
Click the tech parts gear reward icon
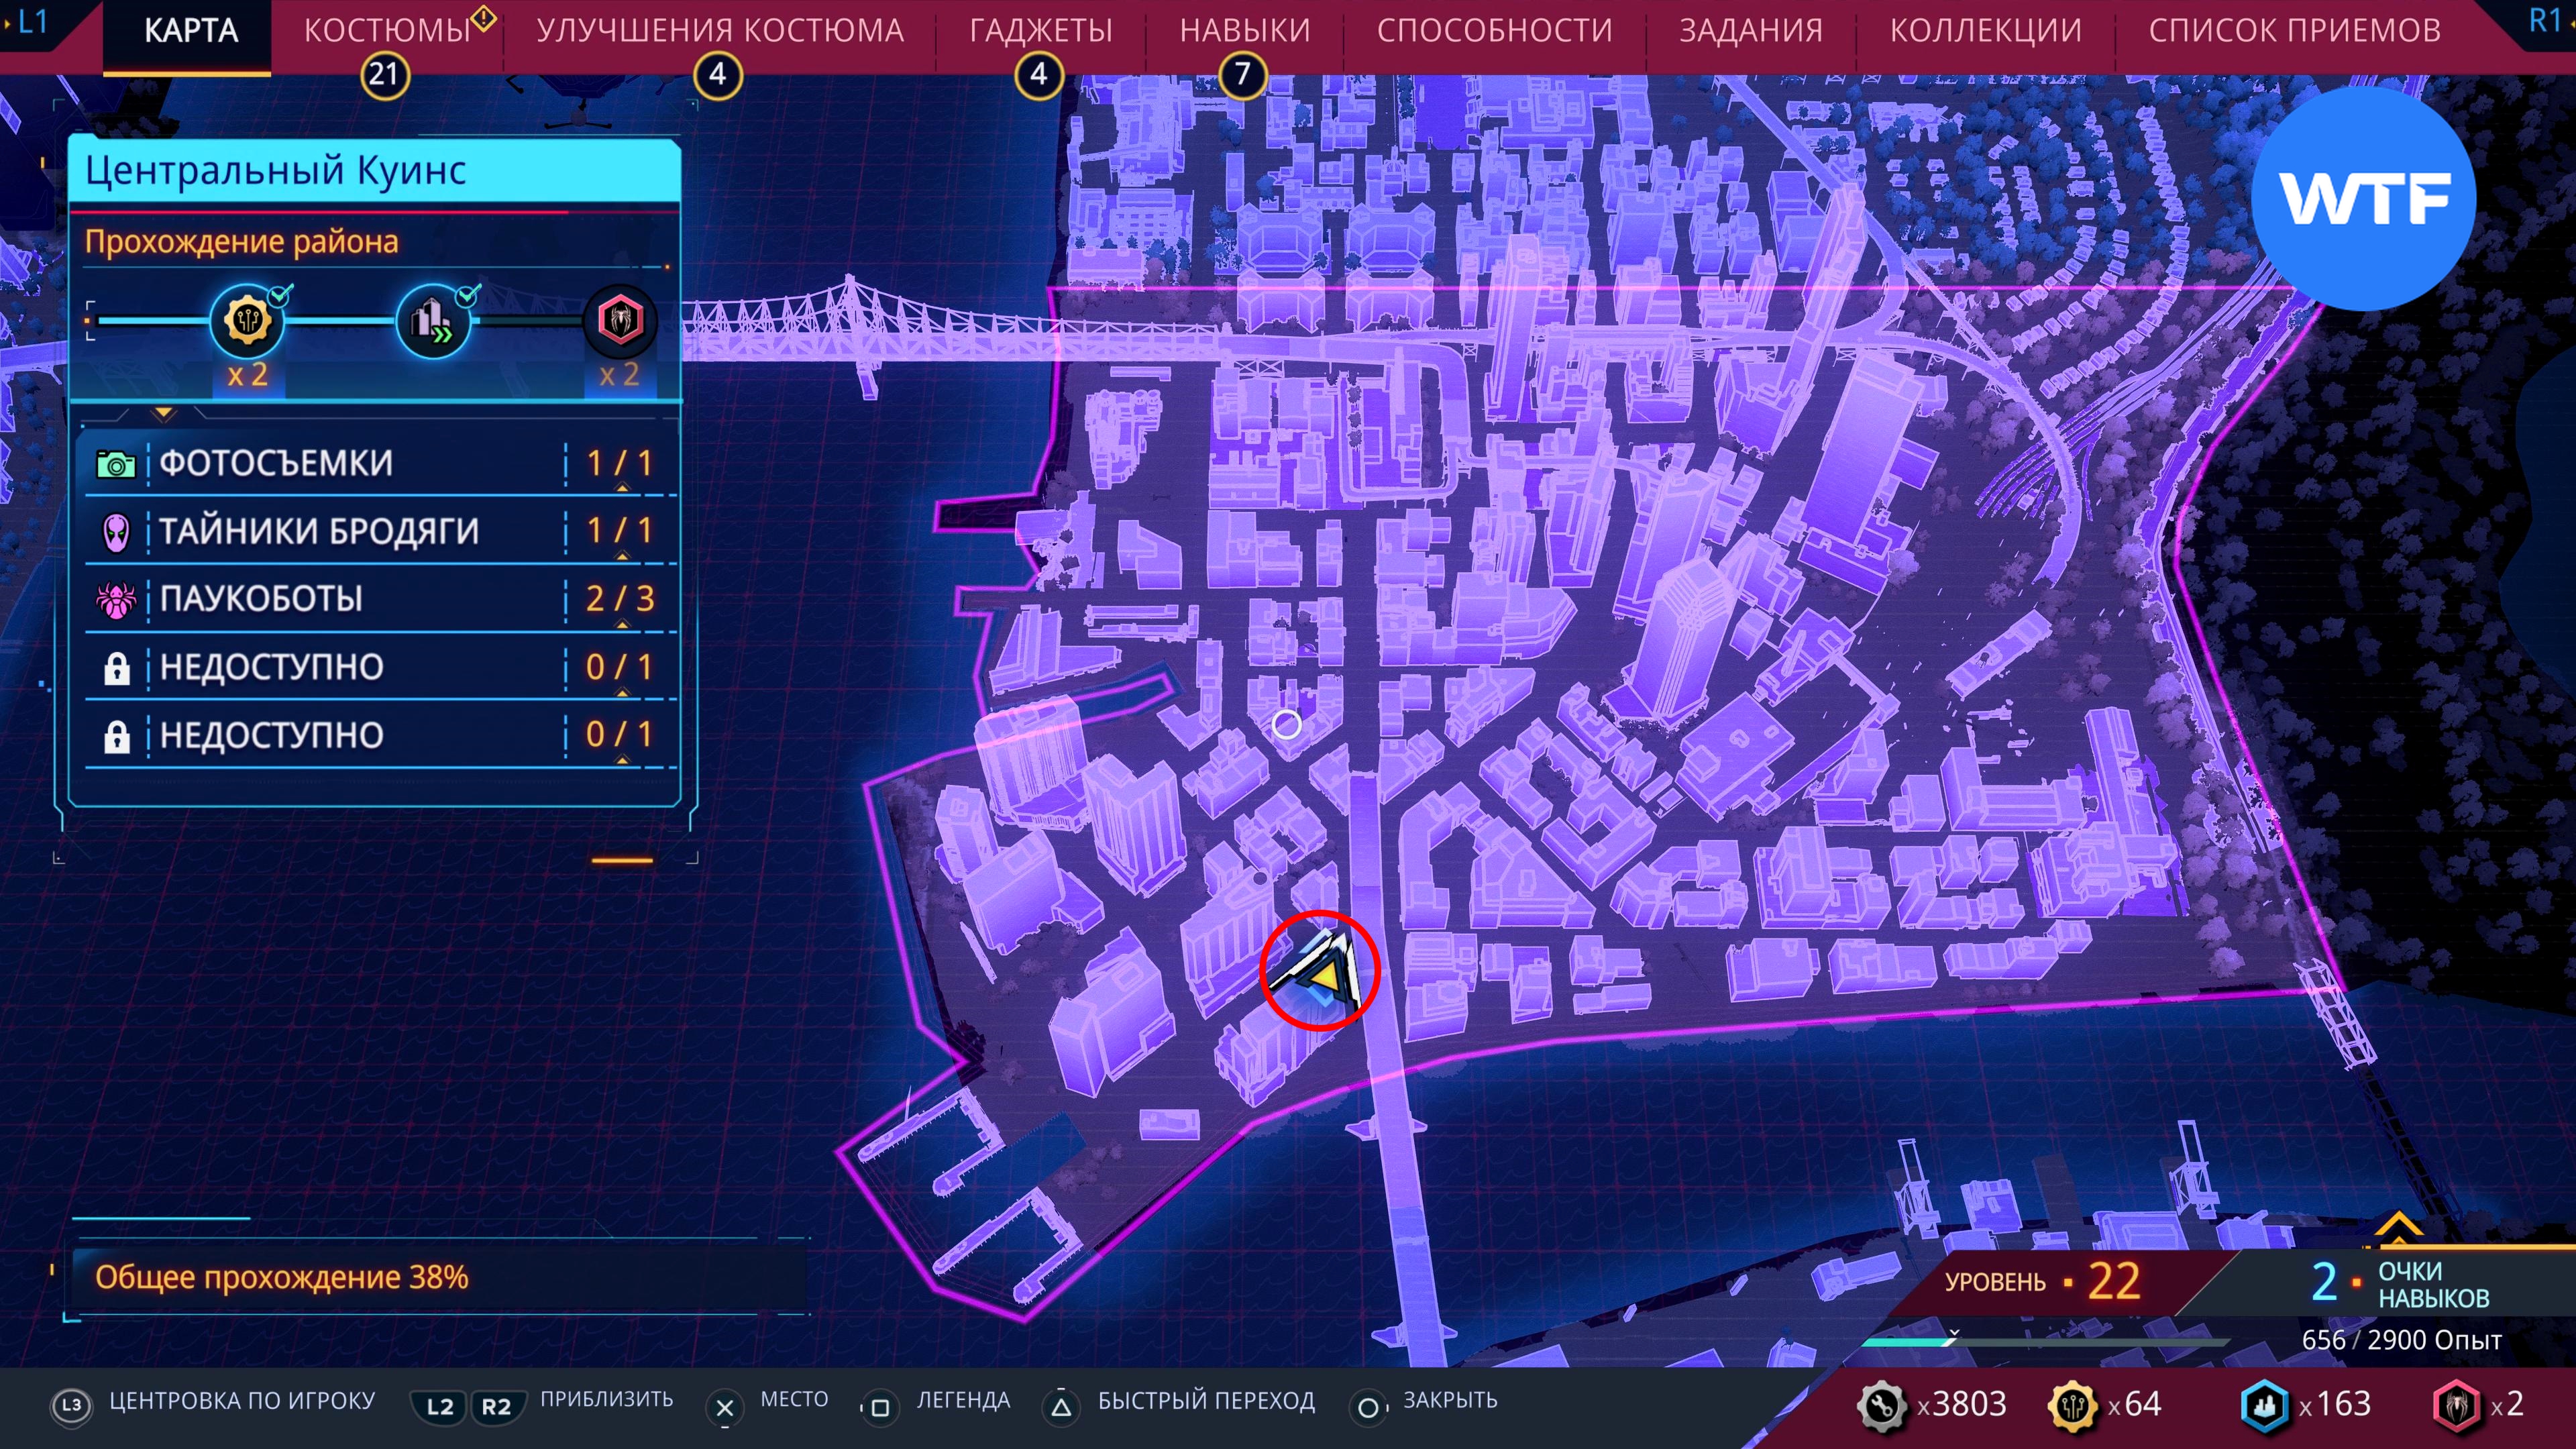click(x=247, y=321)
